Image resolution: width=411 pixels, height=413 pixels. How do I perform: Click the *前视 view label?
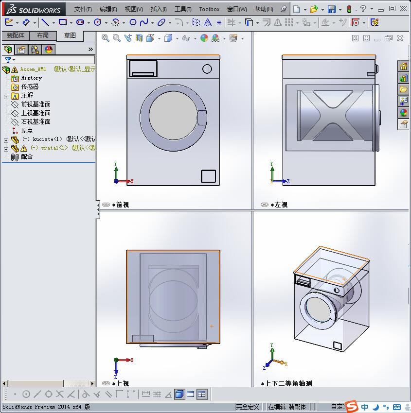pyautogui.click(x=120, y=205)
